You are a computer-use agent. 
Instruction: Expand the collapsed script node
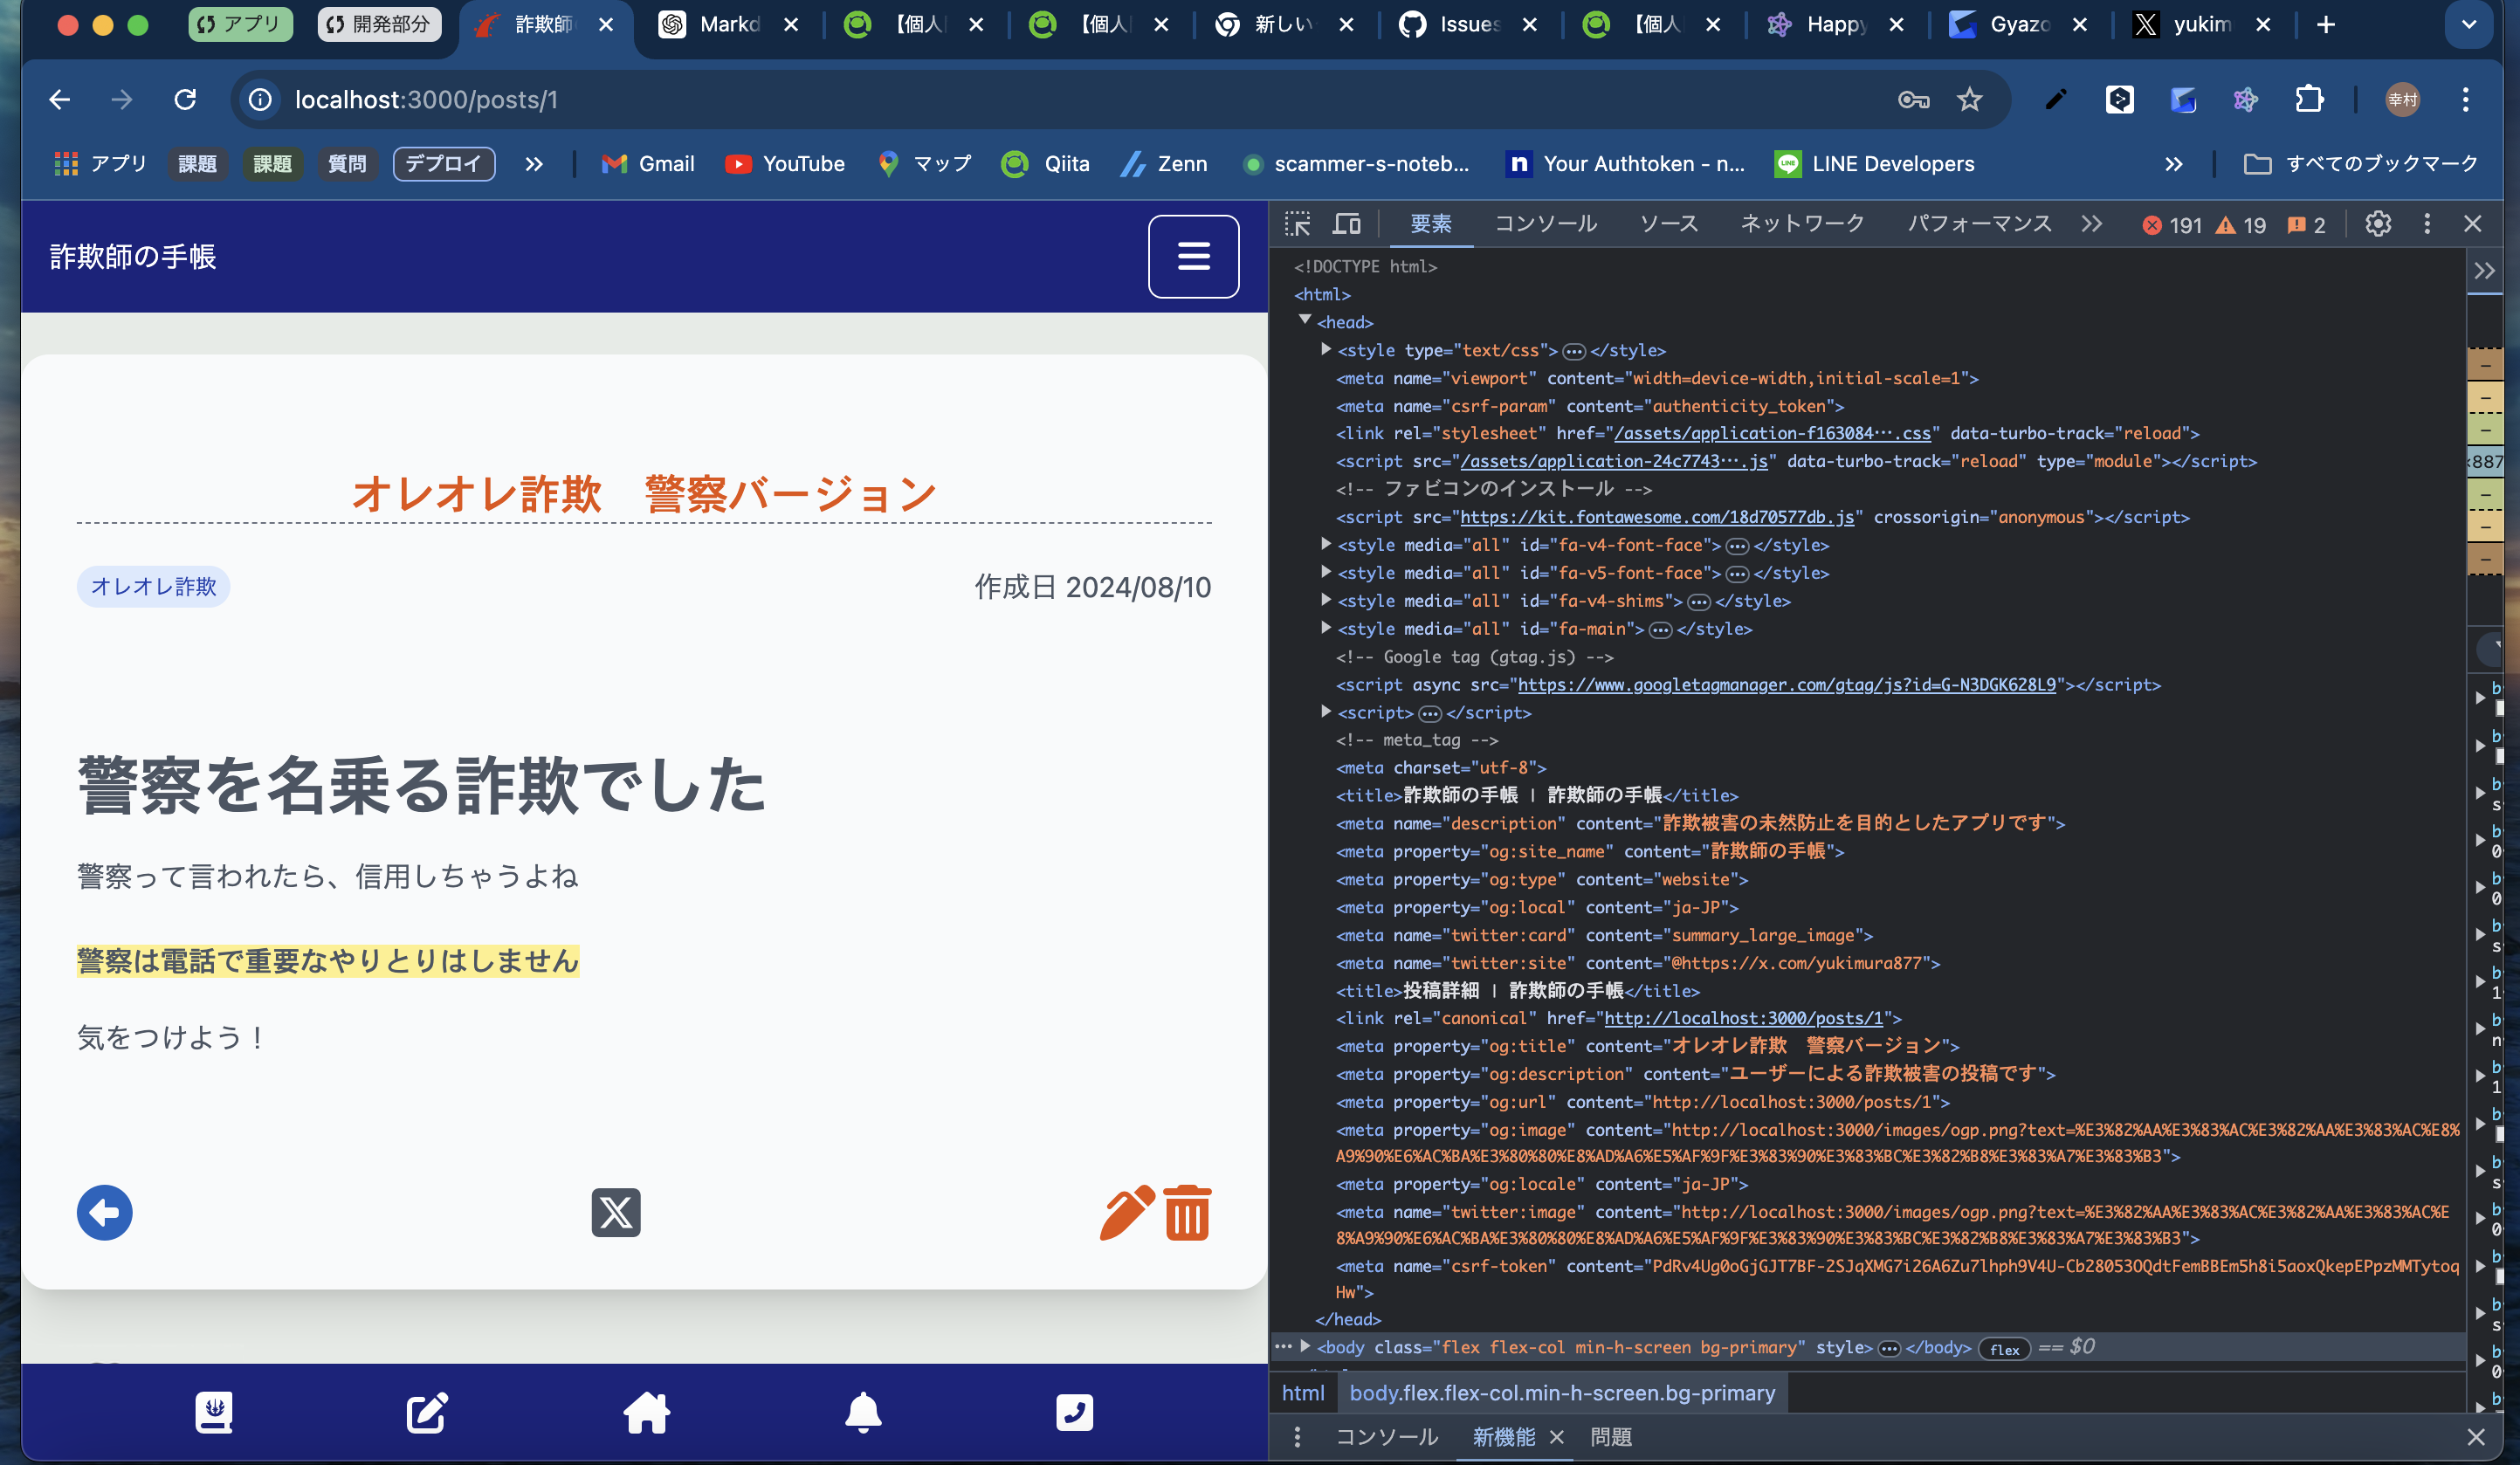pos(1326,712)
